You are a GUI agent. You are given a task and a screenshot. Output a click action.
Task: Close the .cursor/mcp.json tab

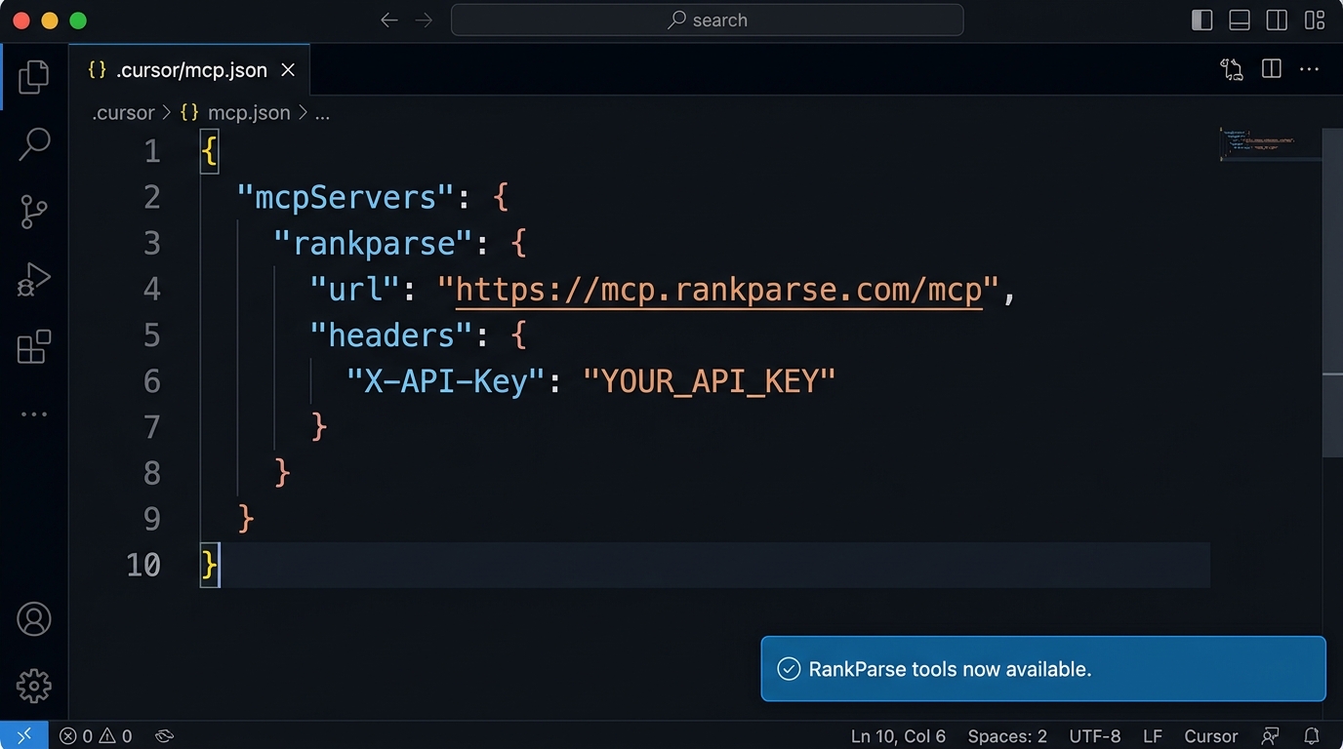[288, 70]
